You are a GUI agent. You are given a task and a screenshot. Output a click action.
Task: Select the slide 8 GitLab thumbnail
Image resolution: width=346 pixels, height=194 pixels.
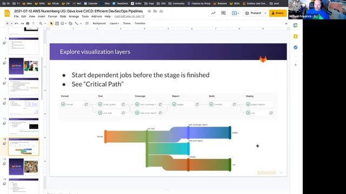tap(24, 66)
